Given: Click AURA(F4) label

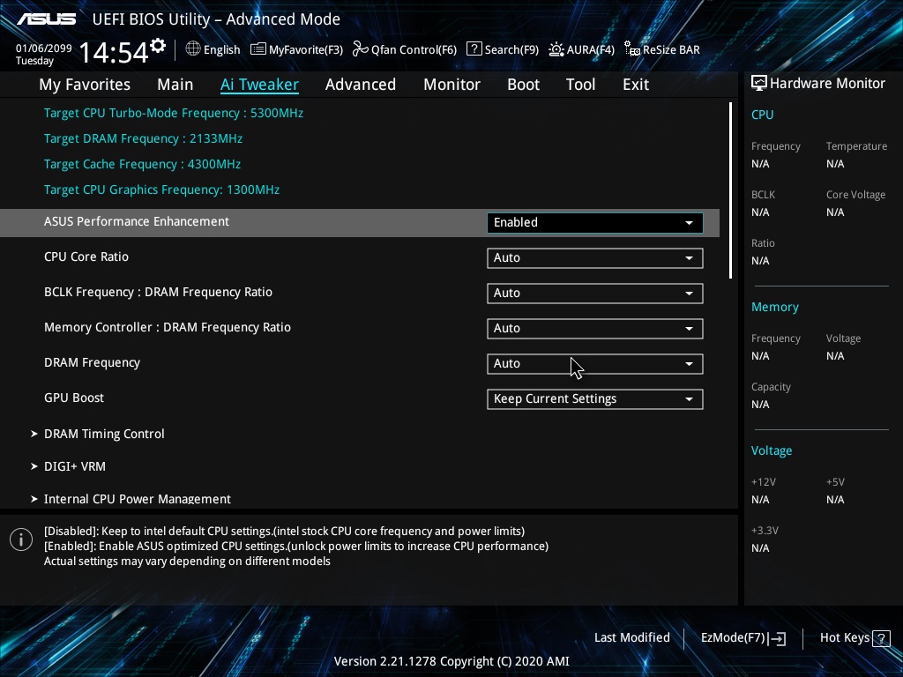Looking at the screenshot, I should tap(590, 50).
